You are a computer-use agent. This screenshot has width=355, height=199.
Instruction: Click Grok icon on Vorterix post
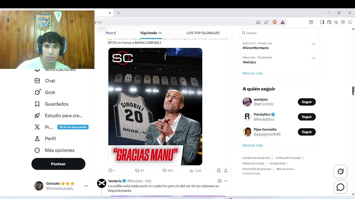pyautogui.click(x=219, y=181)
